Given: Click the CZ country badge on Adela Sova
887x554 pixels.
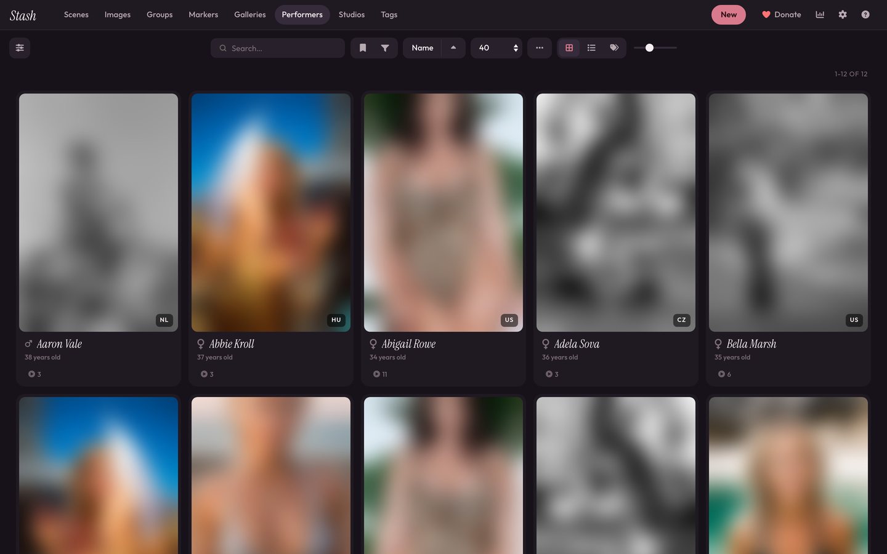Looking at the screenshot, I should [681, 320].
